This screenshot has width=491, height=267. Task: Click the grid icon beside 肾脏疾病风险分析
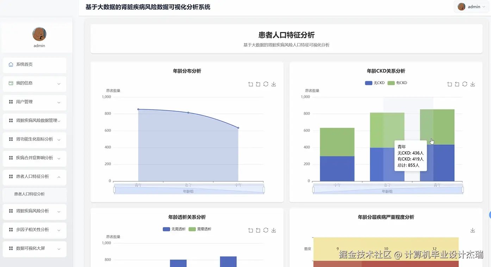coord(11,211)
